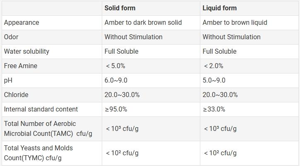
Task: Select the < 5.0% Free Amine value
Action: point(115,66)
